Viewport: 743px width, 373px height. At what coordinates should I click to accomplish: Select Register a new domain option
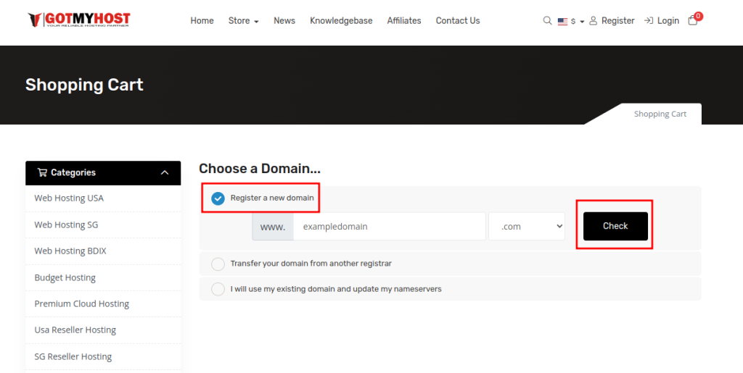tap(218, 198)
